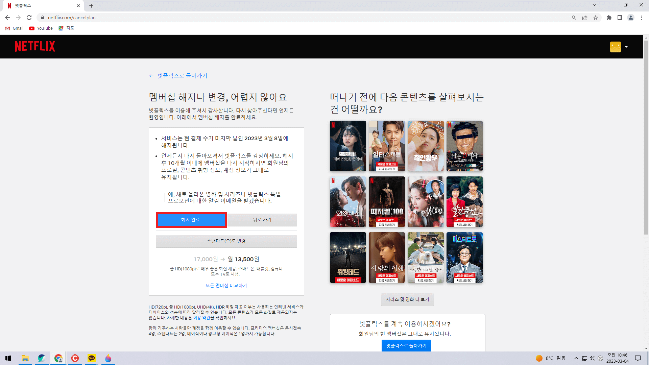Open the 워킹데드 poster
The height and width of the screenshot is (365, 649).
tap(348, 258)
